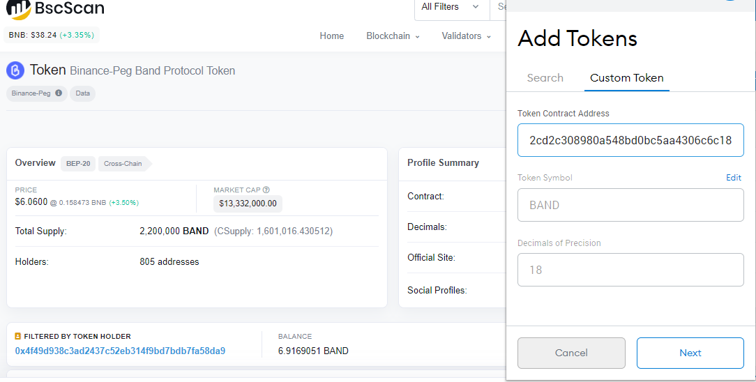Click the Add Tokens heading
The image size is (756, 382).
pyautogui.click(x=577, y=38)
